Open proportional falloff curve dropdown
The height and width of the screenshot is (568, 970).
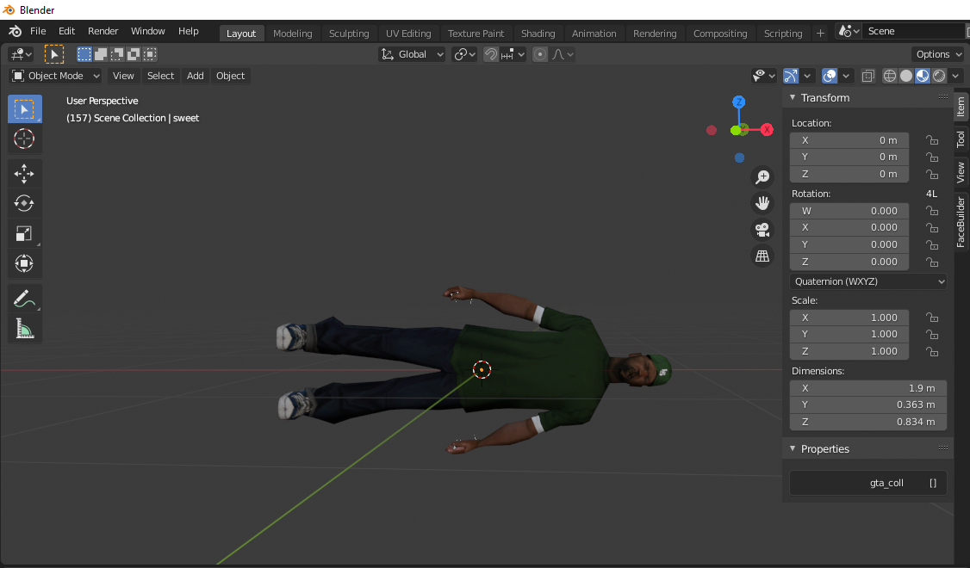click(563, 54)
